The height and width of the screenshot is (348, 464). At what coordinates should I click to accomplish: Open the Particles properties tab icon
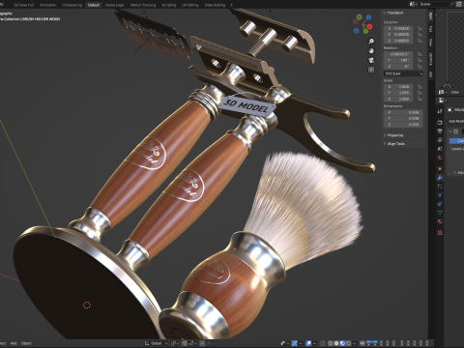(440, 187)
